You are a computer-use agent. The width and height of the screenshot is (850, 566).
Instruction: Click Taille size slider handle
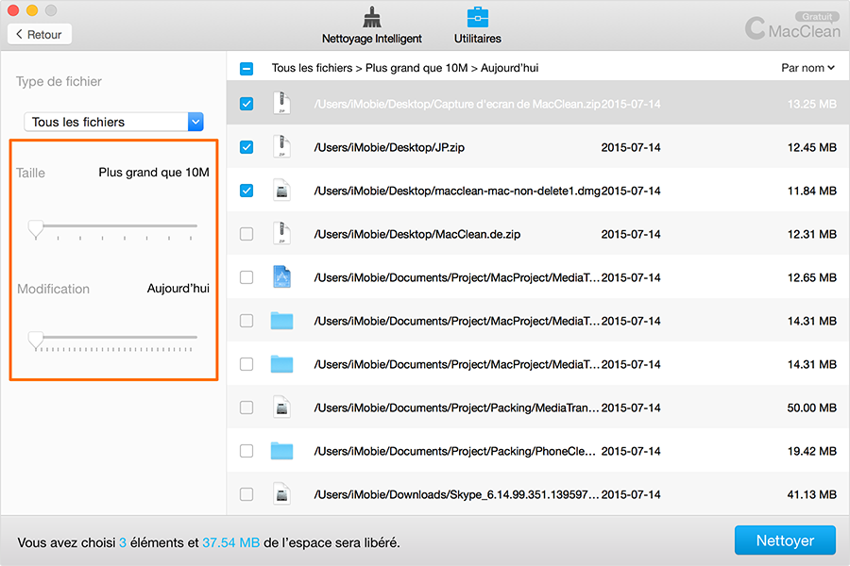(x=36, y=229)
